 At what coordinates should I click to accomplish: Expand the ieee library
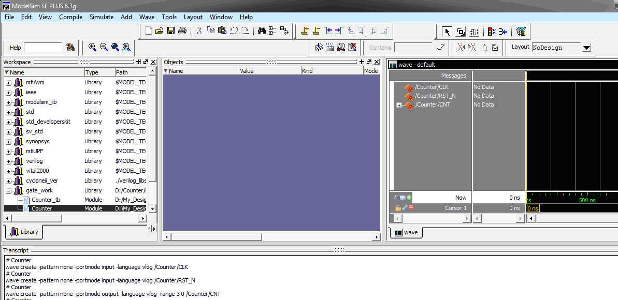(x=9, y=93)
